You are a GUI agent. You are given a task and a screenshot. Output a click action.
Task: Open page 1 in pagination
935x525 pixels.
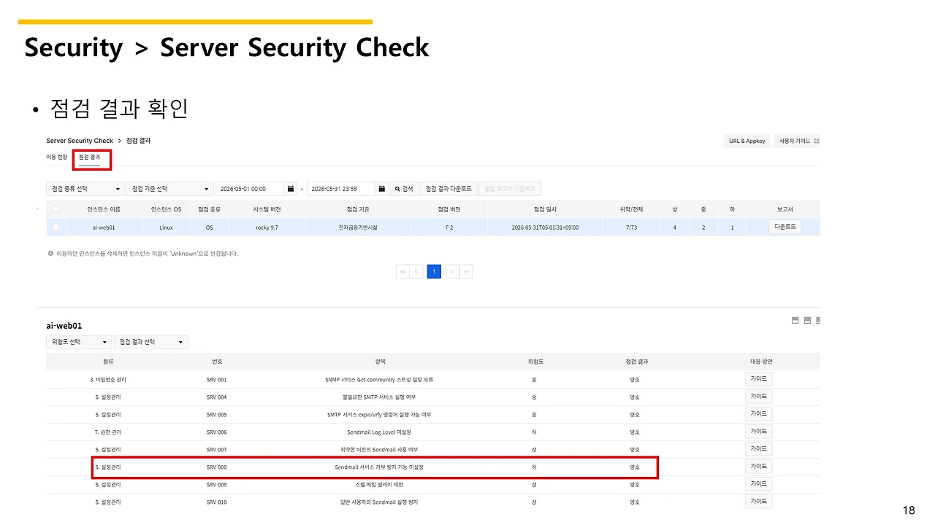point(434,271)
